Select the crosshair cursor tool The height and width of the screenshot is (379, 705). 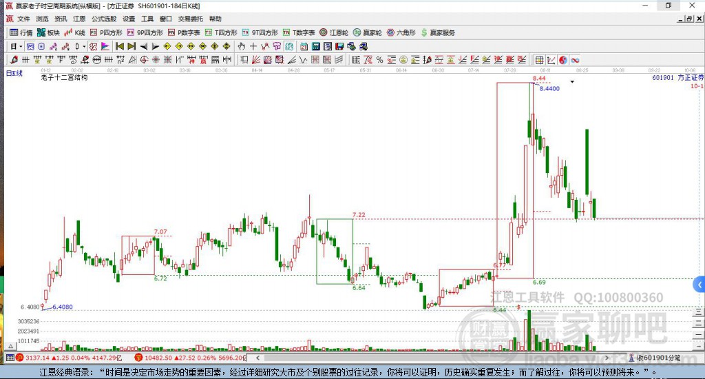253,46
